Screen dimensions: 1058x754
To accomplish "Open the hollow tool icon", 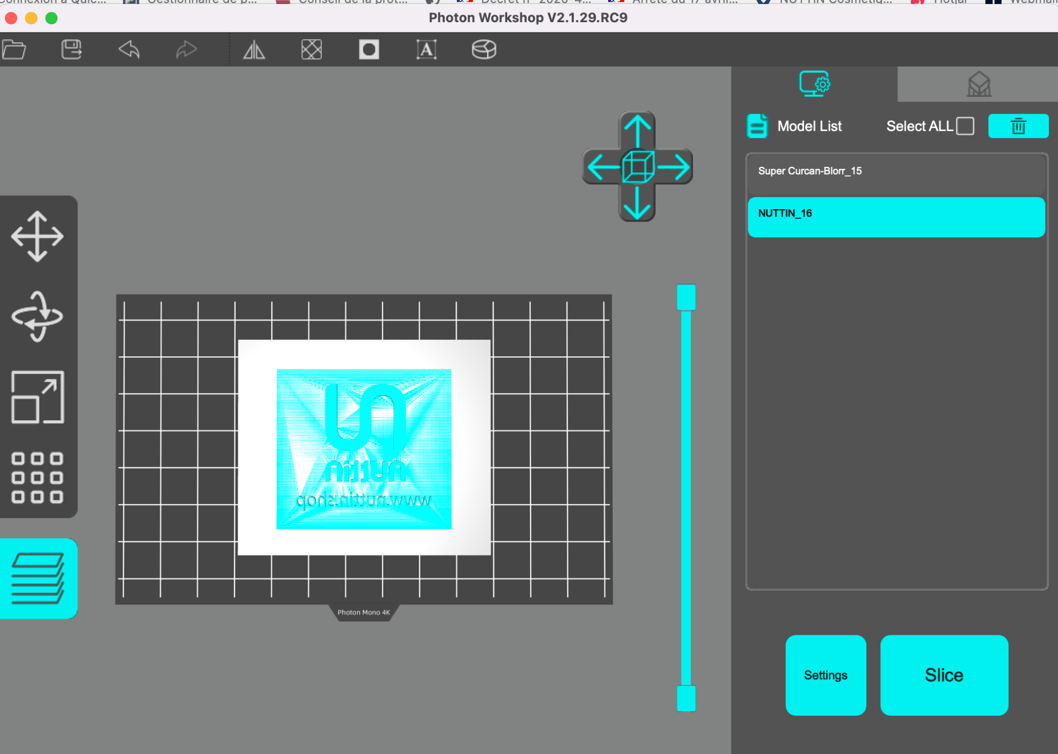I will 312,50.
